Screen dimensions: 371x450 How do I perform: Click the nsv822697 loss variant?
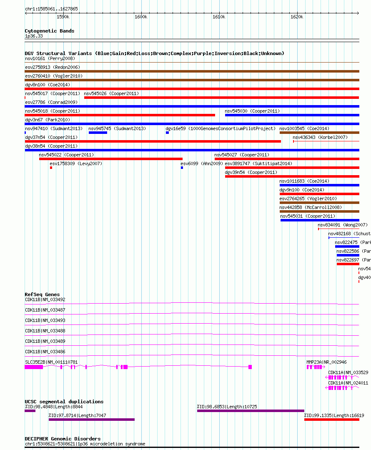(348, 264)
